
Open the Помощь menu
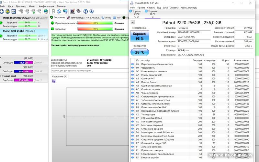(61, 6)
